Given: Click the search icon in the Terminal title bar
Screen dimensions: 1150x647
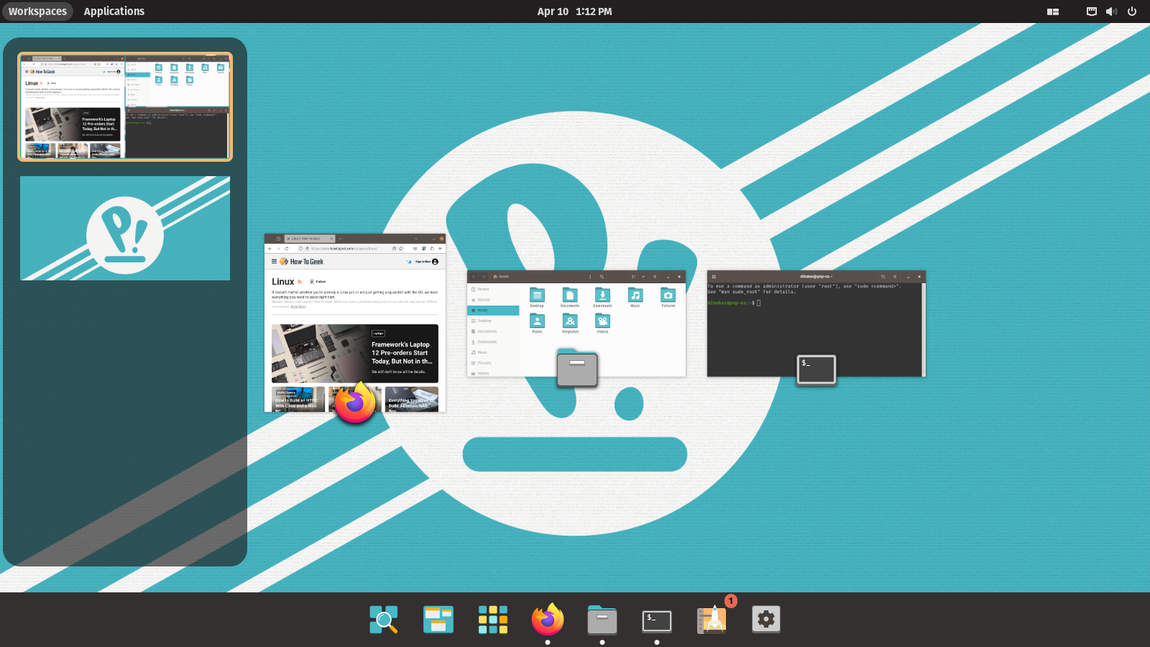Looking at the screenshot, I should pyautogui.click(x=883, y=277).
